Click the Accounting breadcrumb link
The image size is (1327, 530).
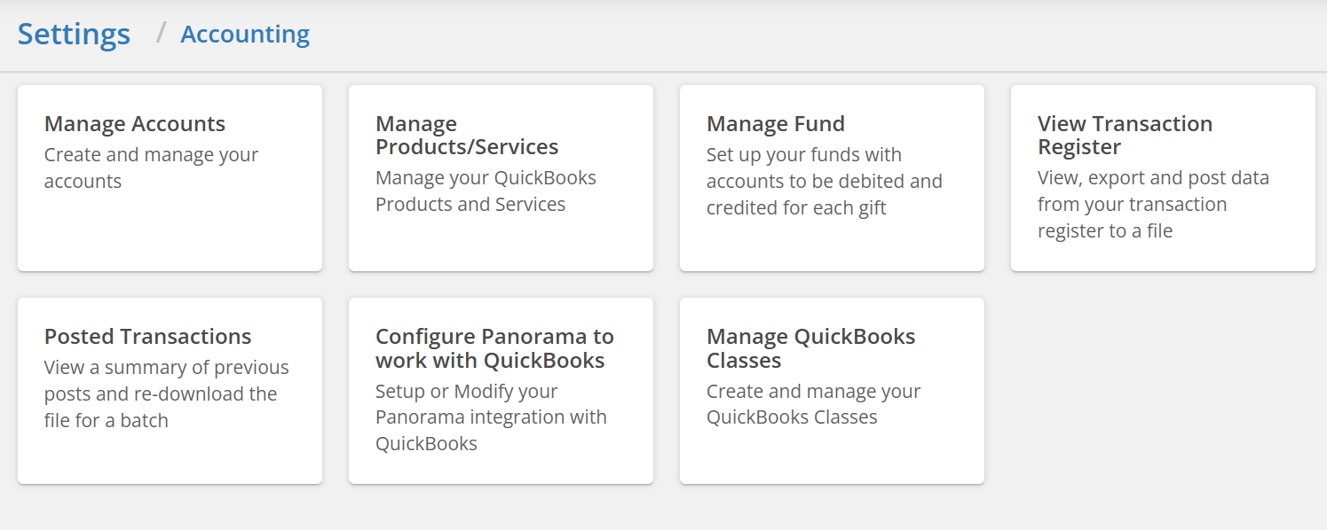[245, 35]
